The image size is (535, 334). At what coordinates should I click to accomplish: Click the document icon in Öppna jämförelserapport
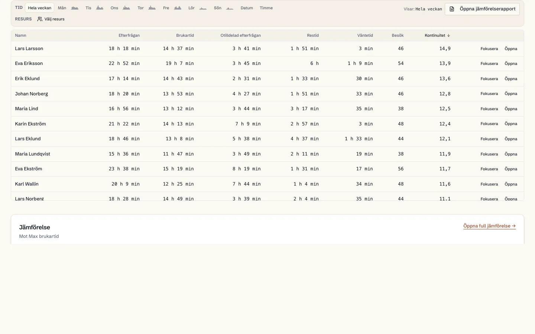(452, 9)
